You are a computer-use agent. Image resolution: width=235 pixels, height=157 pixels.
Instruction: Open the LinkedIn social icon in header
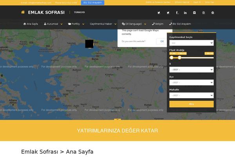[x=185, y=13]
